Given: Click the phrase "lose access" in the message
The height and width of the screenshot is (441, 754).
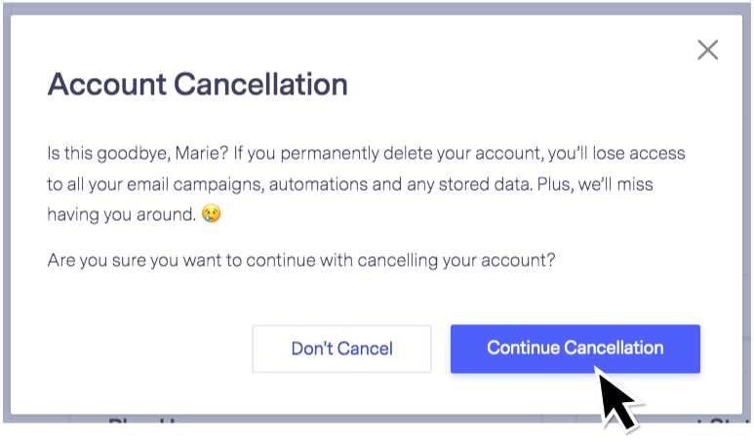Looking at the screenshot, I should click(639, 153).
